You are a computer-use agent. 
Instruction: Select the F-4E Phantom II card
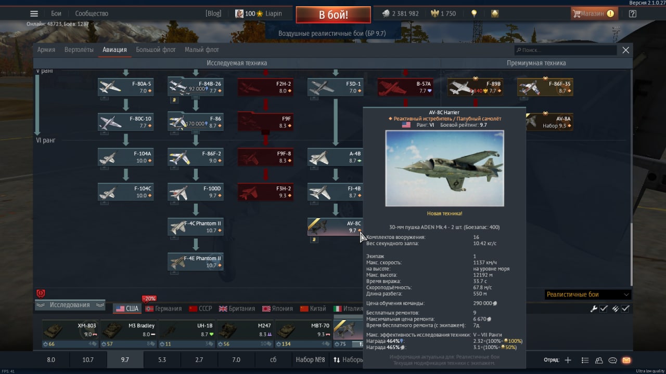point(196,262)
